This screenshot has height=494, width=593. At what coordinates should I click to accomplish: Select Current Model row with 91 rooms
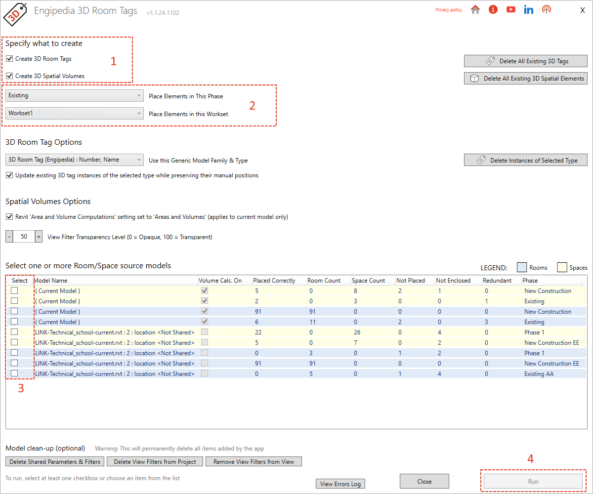[x=14, y=311]
